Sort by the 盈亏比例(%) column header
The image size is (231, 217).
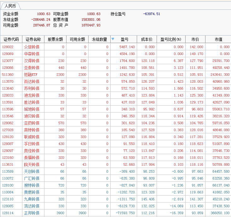(171, 39)
